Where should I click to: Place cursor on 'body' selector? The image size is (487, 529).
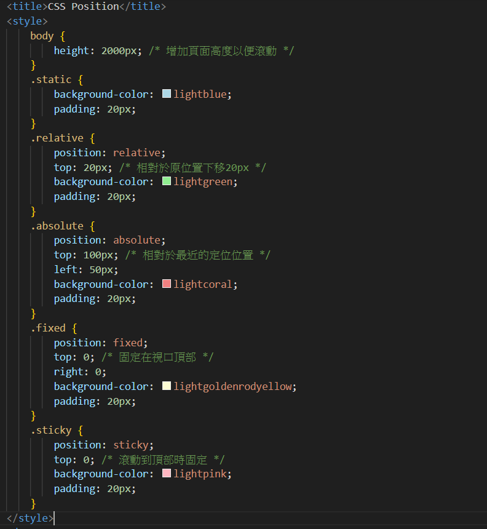pos(42,36)
